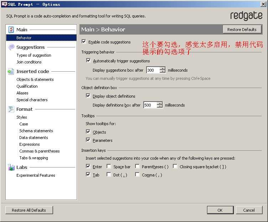Click the Ctrl+Space hint text
Image resolution: width=268 pixels, height=222 pixels.
pyautogui.click(x=148, y=78)
